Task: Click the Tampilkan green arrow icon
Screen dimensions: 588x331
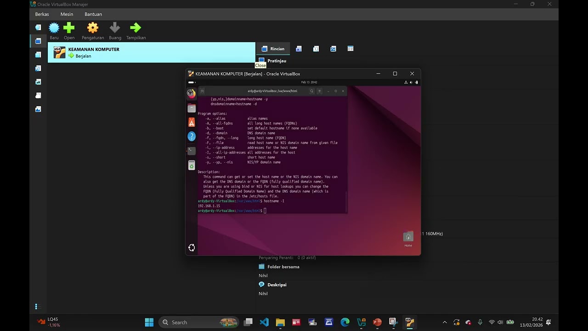Action: (136, 28)
